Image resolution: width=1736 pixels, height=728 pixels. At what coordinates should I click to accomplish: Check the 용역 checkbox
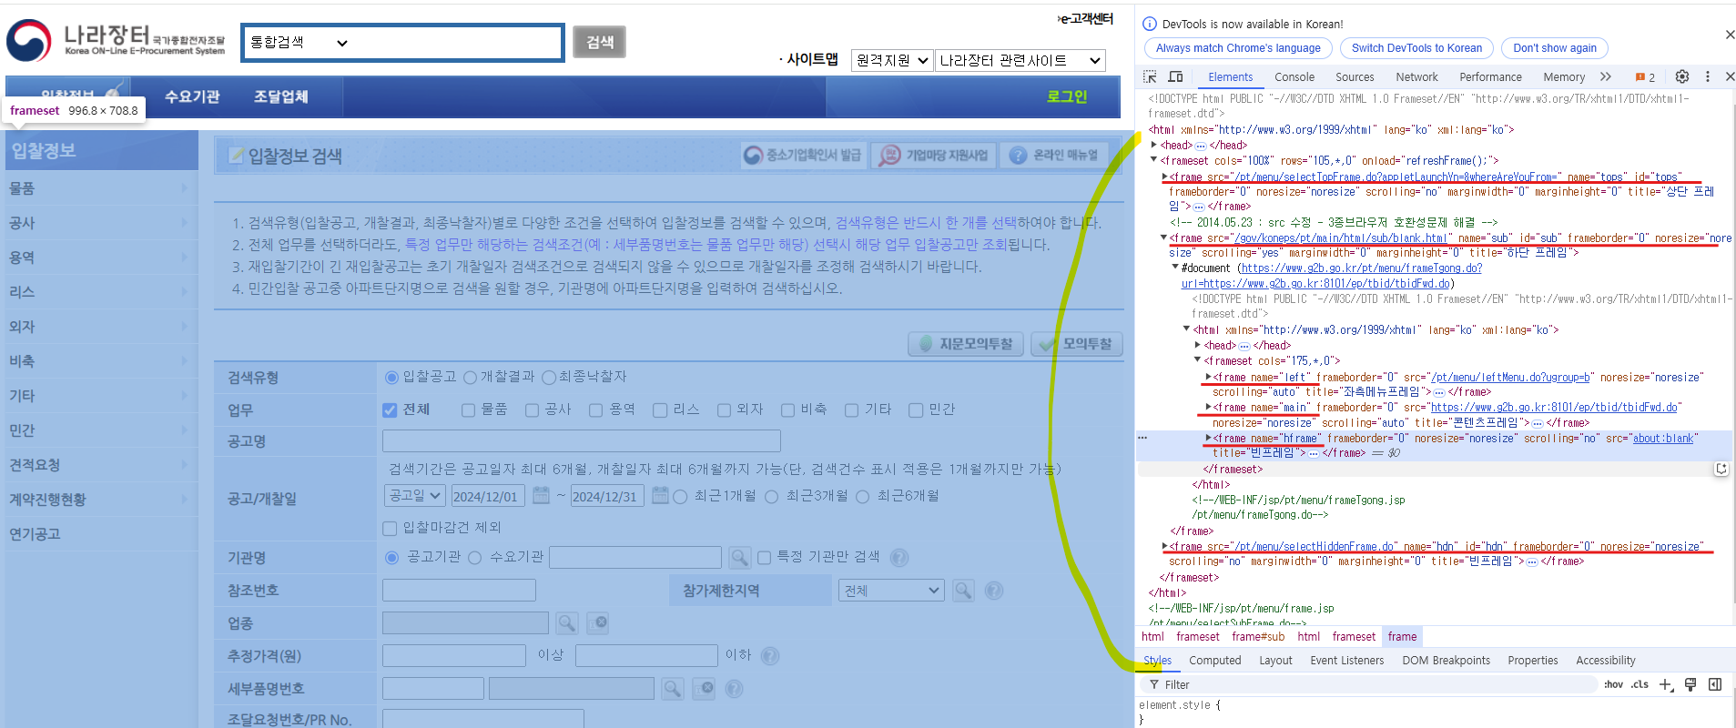pos(595,409)
